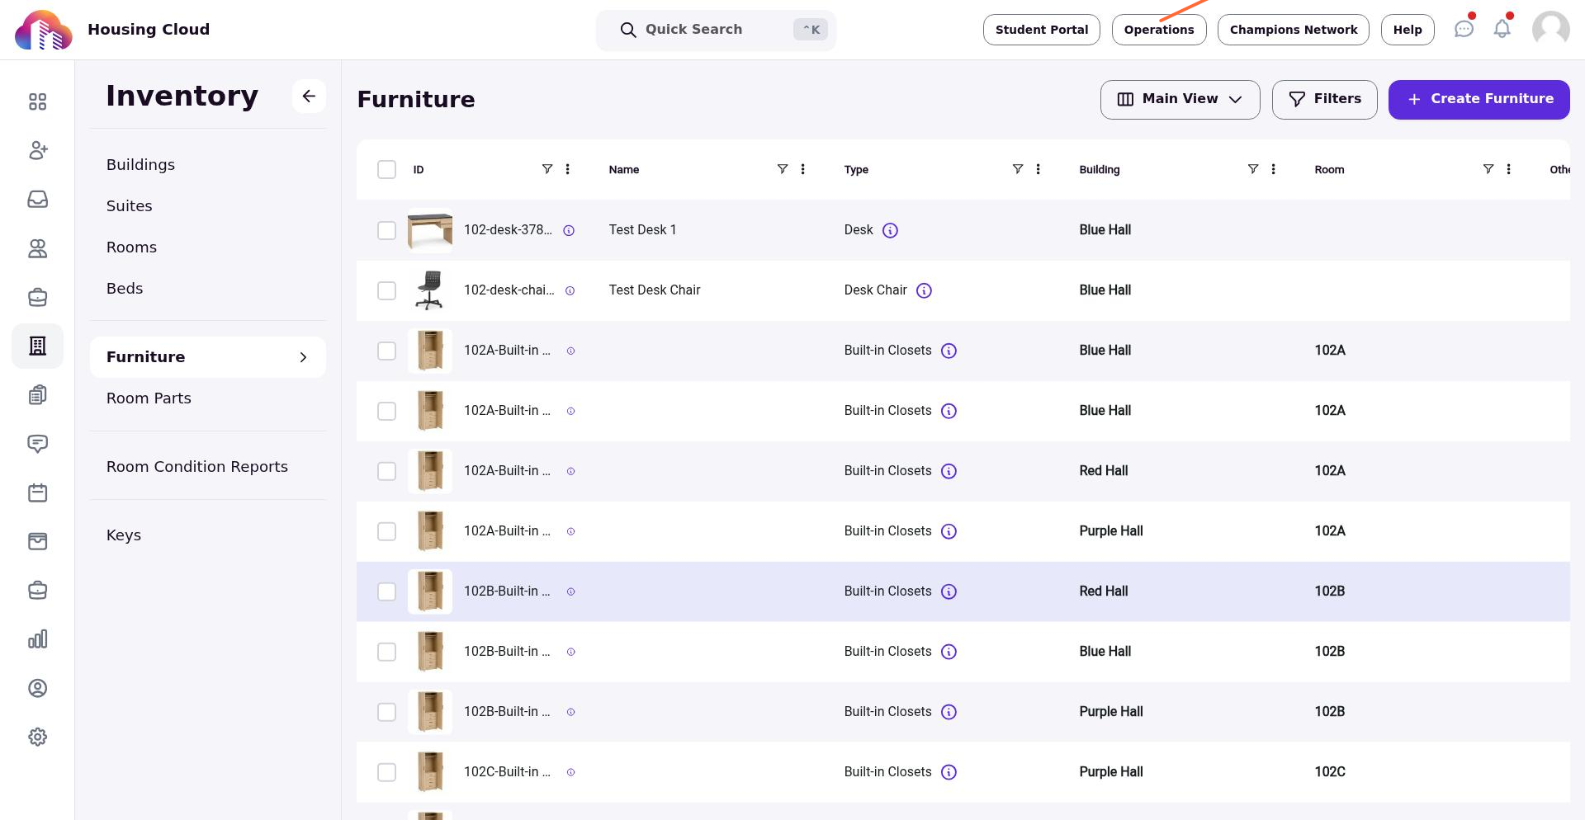Image resolution: width=1585 pixels, height=820 pixels.
Task: Go to Suites in the Inventory menu
Action: (129, 206)
